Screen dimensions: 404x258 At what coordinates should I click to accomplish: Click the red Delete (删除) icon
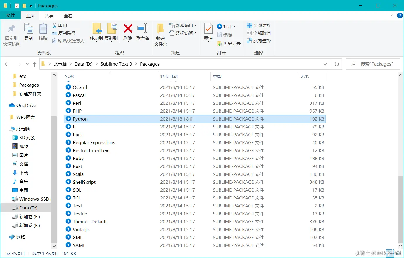[x=128, y=29]
